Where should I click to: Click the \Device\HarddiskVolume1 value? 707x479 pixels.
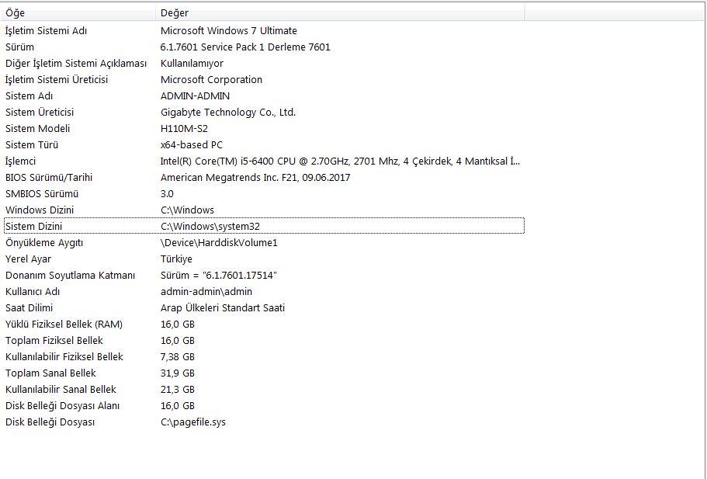point(219,243)
